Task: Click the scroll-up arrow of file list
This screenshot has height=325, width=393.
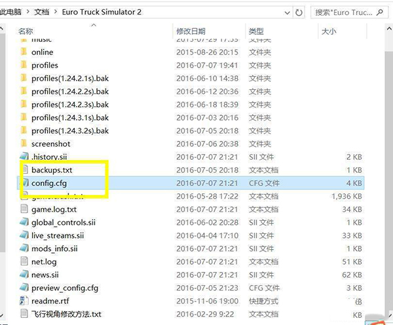Action: click(x=388, y=28)
